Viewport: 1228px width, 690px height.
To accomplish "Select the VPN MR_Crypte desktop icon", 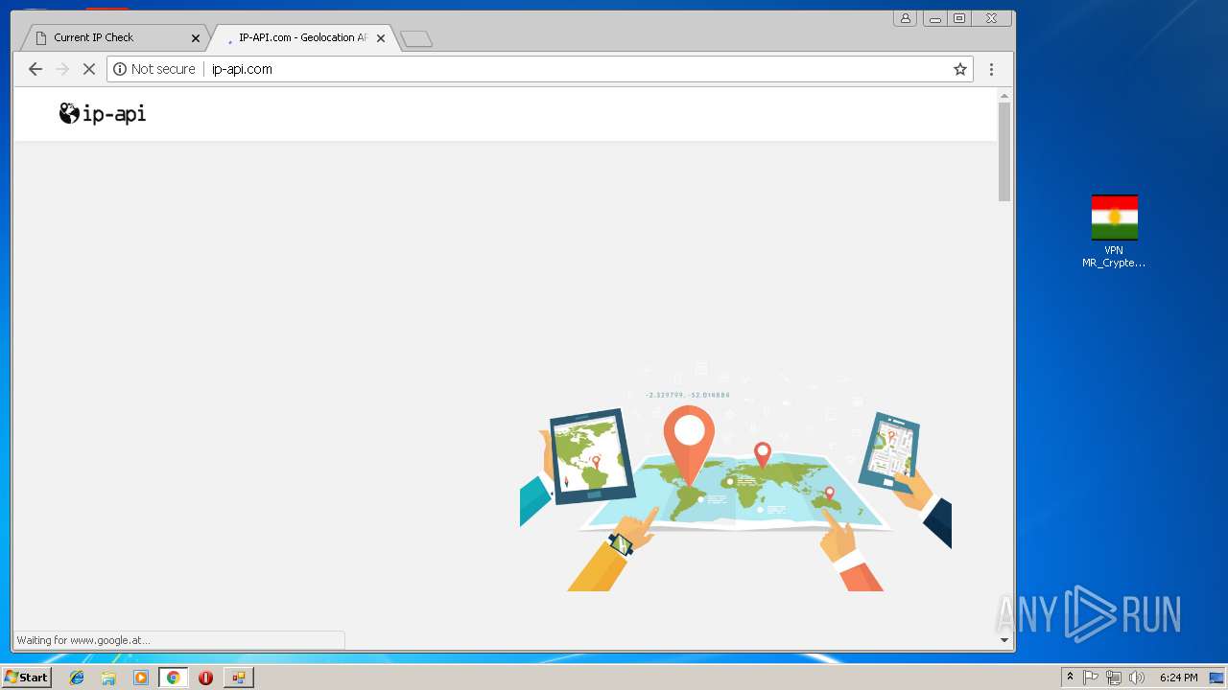I will [x=1114, y=232].
